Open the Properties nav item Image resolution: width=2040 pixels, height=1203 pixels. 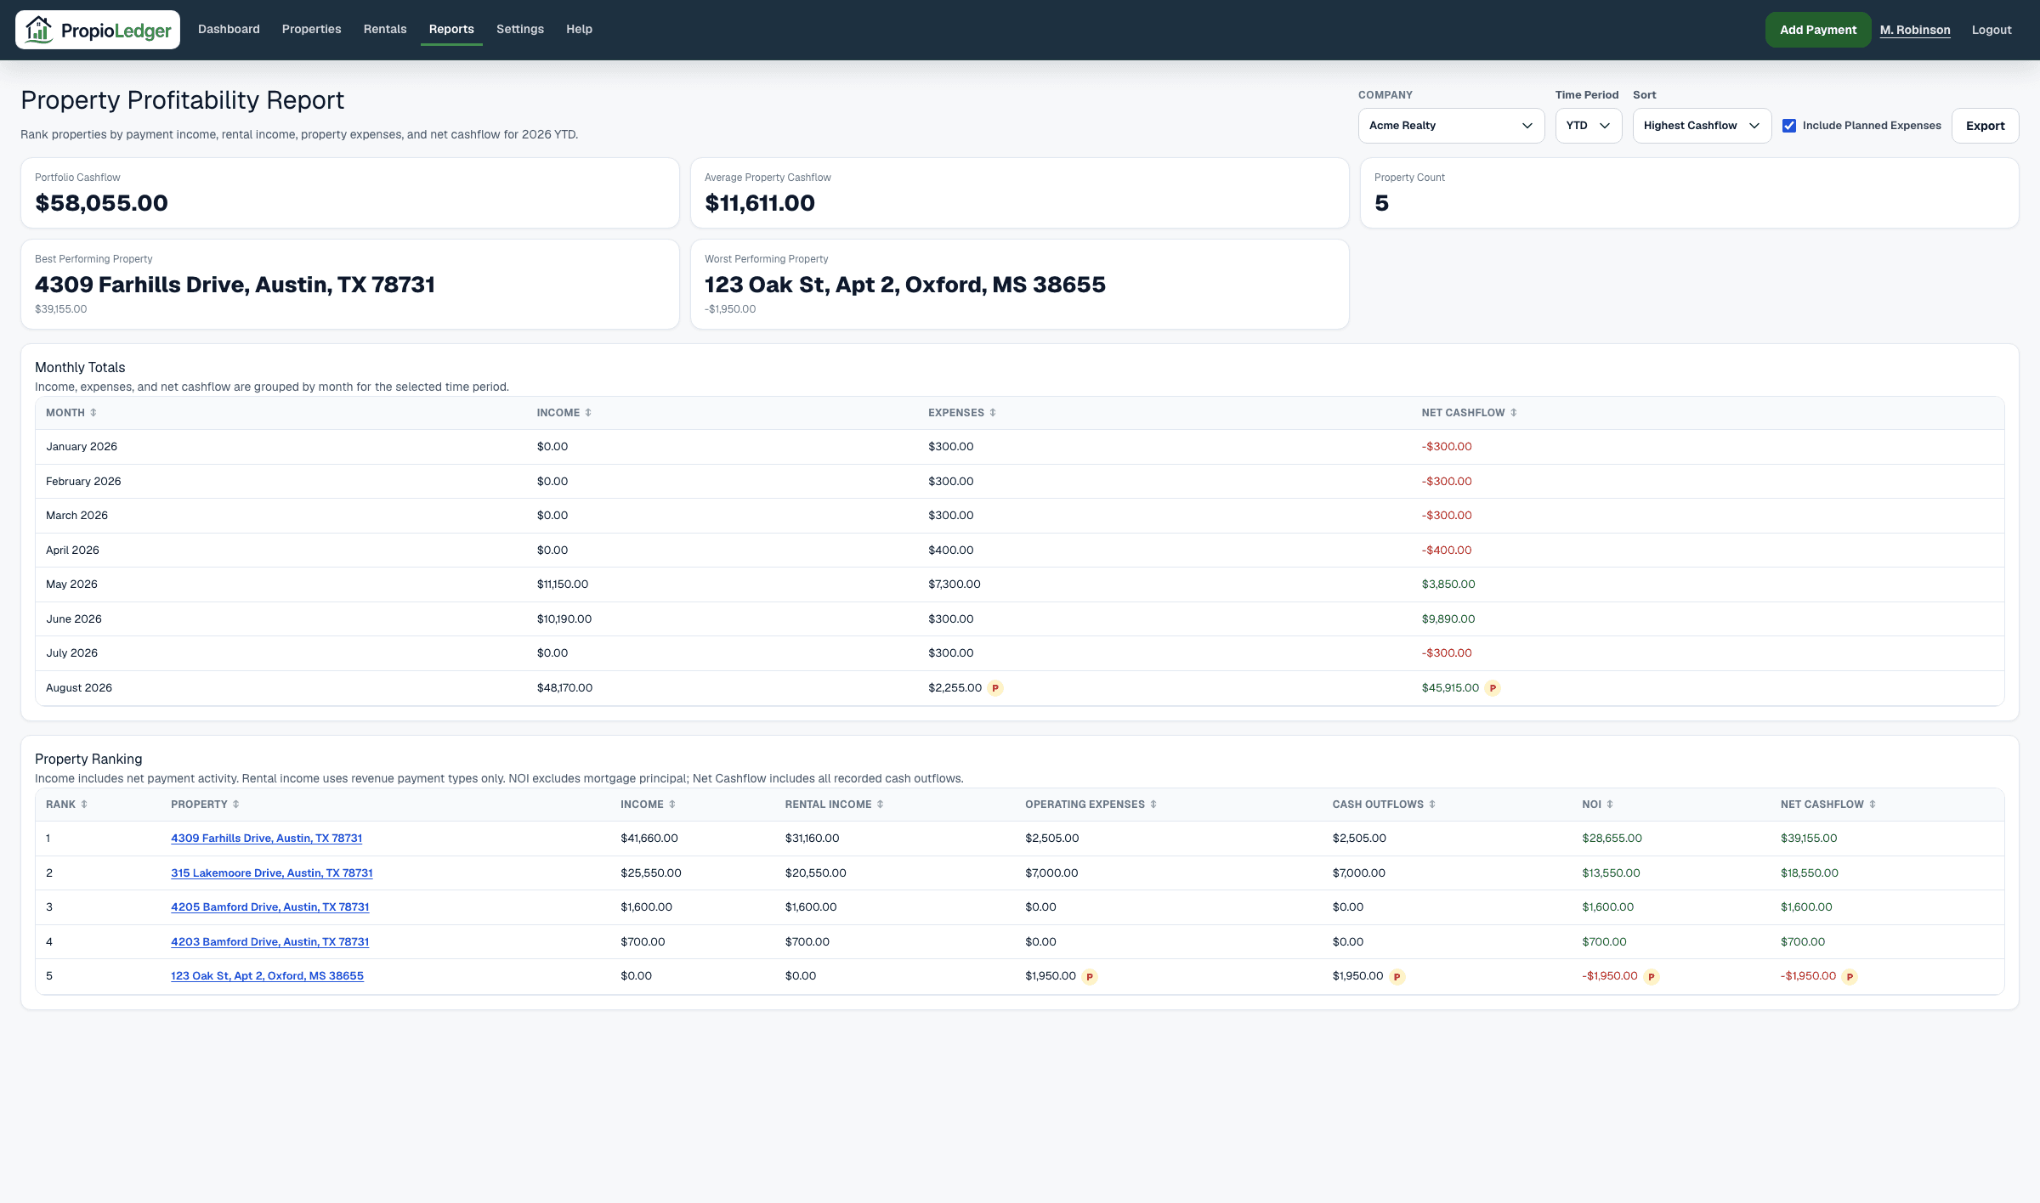pyautogui.click(x=311, y=29)
